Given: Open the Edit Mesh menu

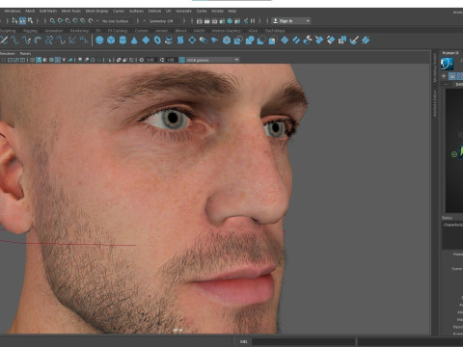Looking at the screenshot, I should tap(48, 11).
